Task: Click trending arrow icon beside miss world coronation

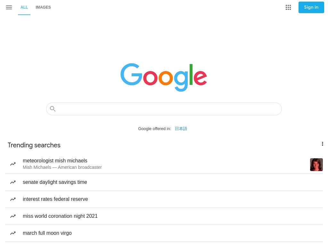Action: (x=13, y=216)
